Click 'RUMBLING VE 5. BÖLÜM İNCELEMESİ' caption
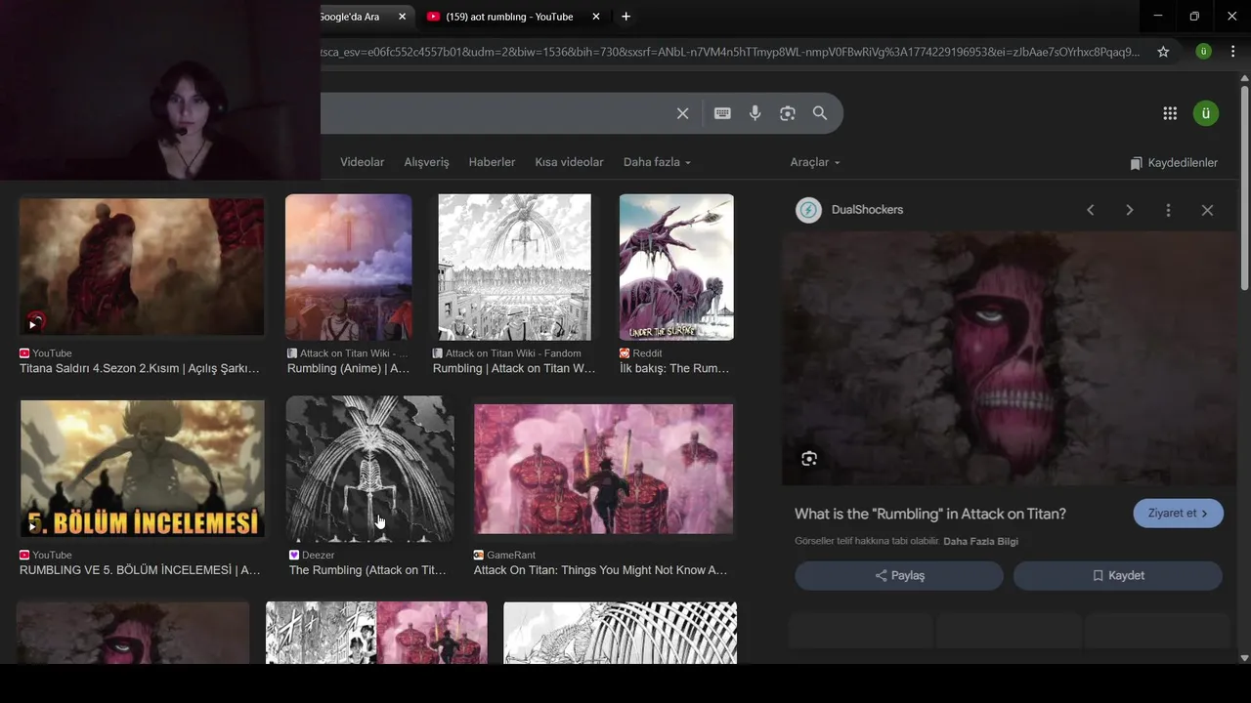 click(x=140, y=570)
